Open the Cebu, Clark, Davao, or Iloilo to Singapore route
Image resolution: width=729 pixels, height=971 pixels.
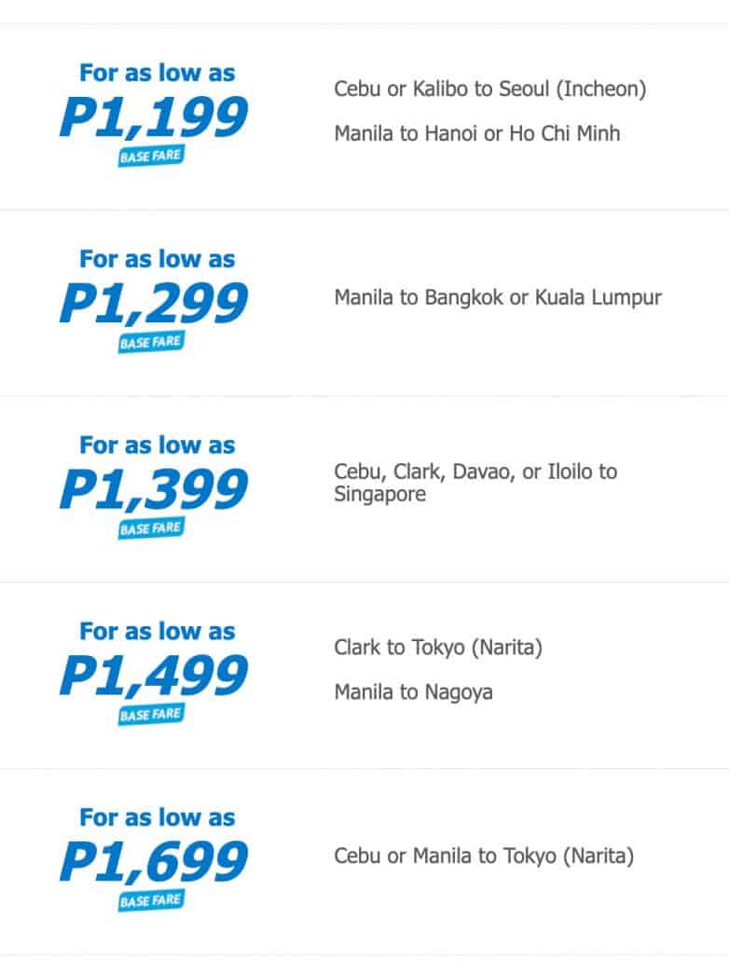pyautogui.click(x=475, y=483)
